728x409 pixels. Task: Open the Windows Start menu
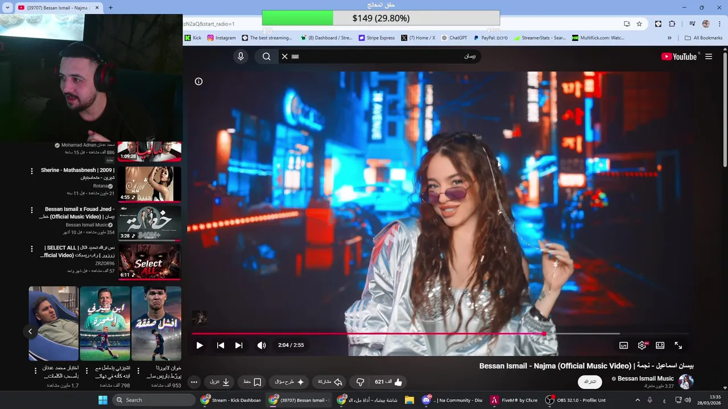point(103,400)
